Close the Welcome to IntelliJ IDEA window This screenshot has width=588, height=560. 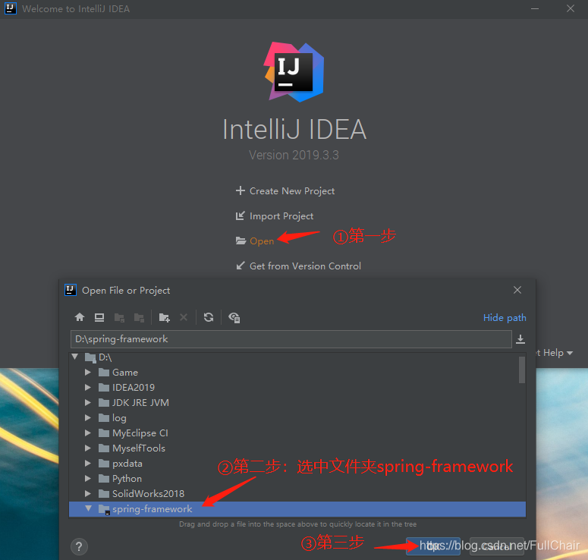tap(571, 8)
